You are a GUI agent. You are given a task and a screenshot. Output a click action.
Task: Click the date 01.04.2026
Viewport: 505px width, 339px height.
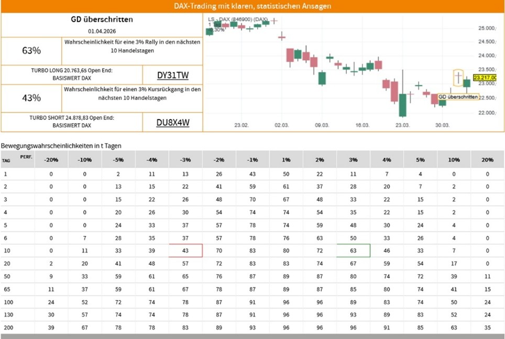click(x=102, y=31)
